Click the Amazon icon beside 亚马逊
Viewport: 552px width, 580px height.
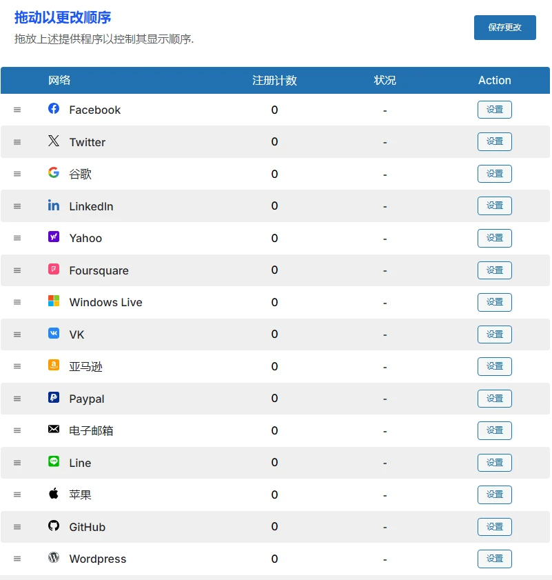[54, 366]
